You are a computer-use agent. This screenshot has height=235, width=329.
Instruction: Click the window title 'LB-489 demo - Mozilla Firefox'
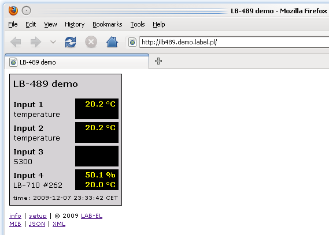point(279,11)
